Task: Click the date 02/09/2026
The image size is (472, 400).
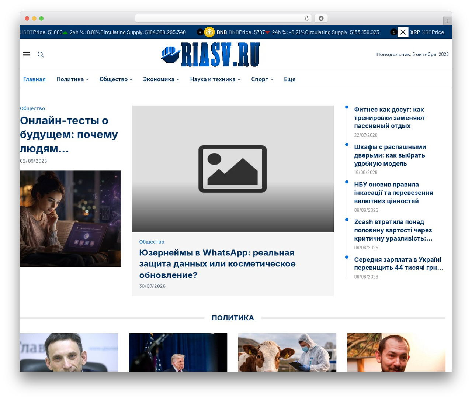Action: (34, 161)
